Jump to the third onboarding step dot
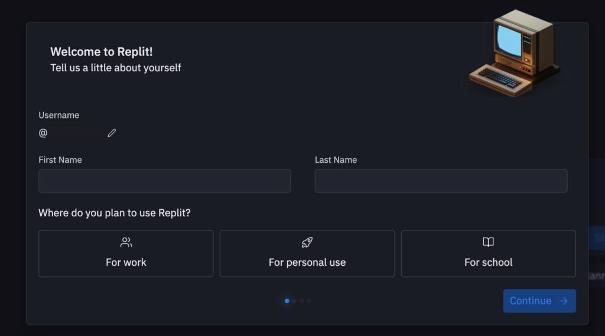This screenshot has height=336, width=605. click(x=302, y=301)
